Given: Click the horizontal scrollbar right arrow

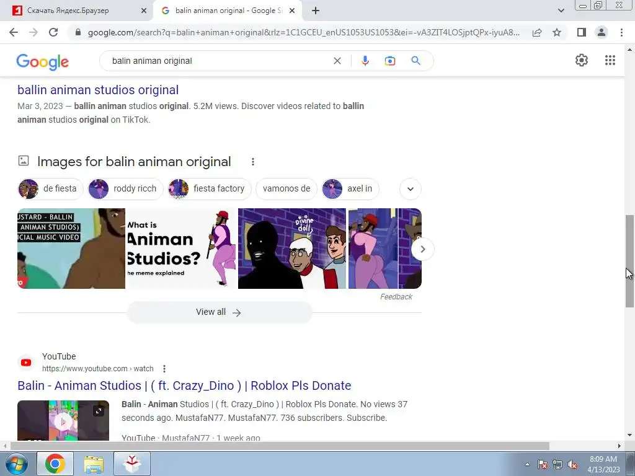Looking at the screenshot, I should (x=619, y=446).
